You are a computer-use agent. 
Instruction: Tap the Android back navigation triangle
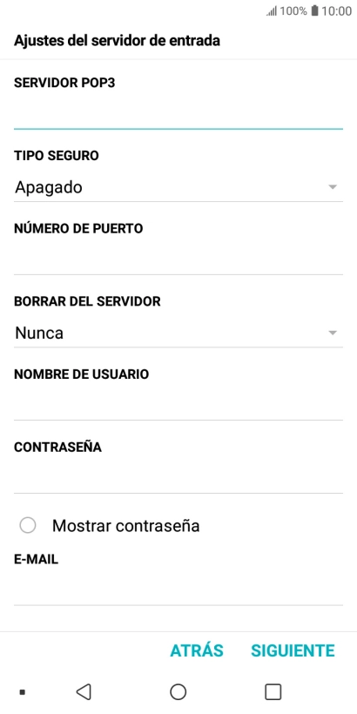[x=84, y=691]
